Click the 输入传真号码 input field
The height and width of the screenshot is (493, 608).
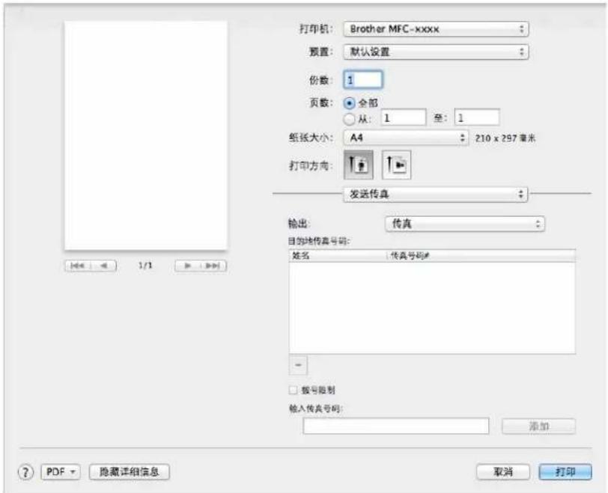(x=396, y=426)
